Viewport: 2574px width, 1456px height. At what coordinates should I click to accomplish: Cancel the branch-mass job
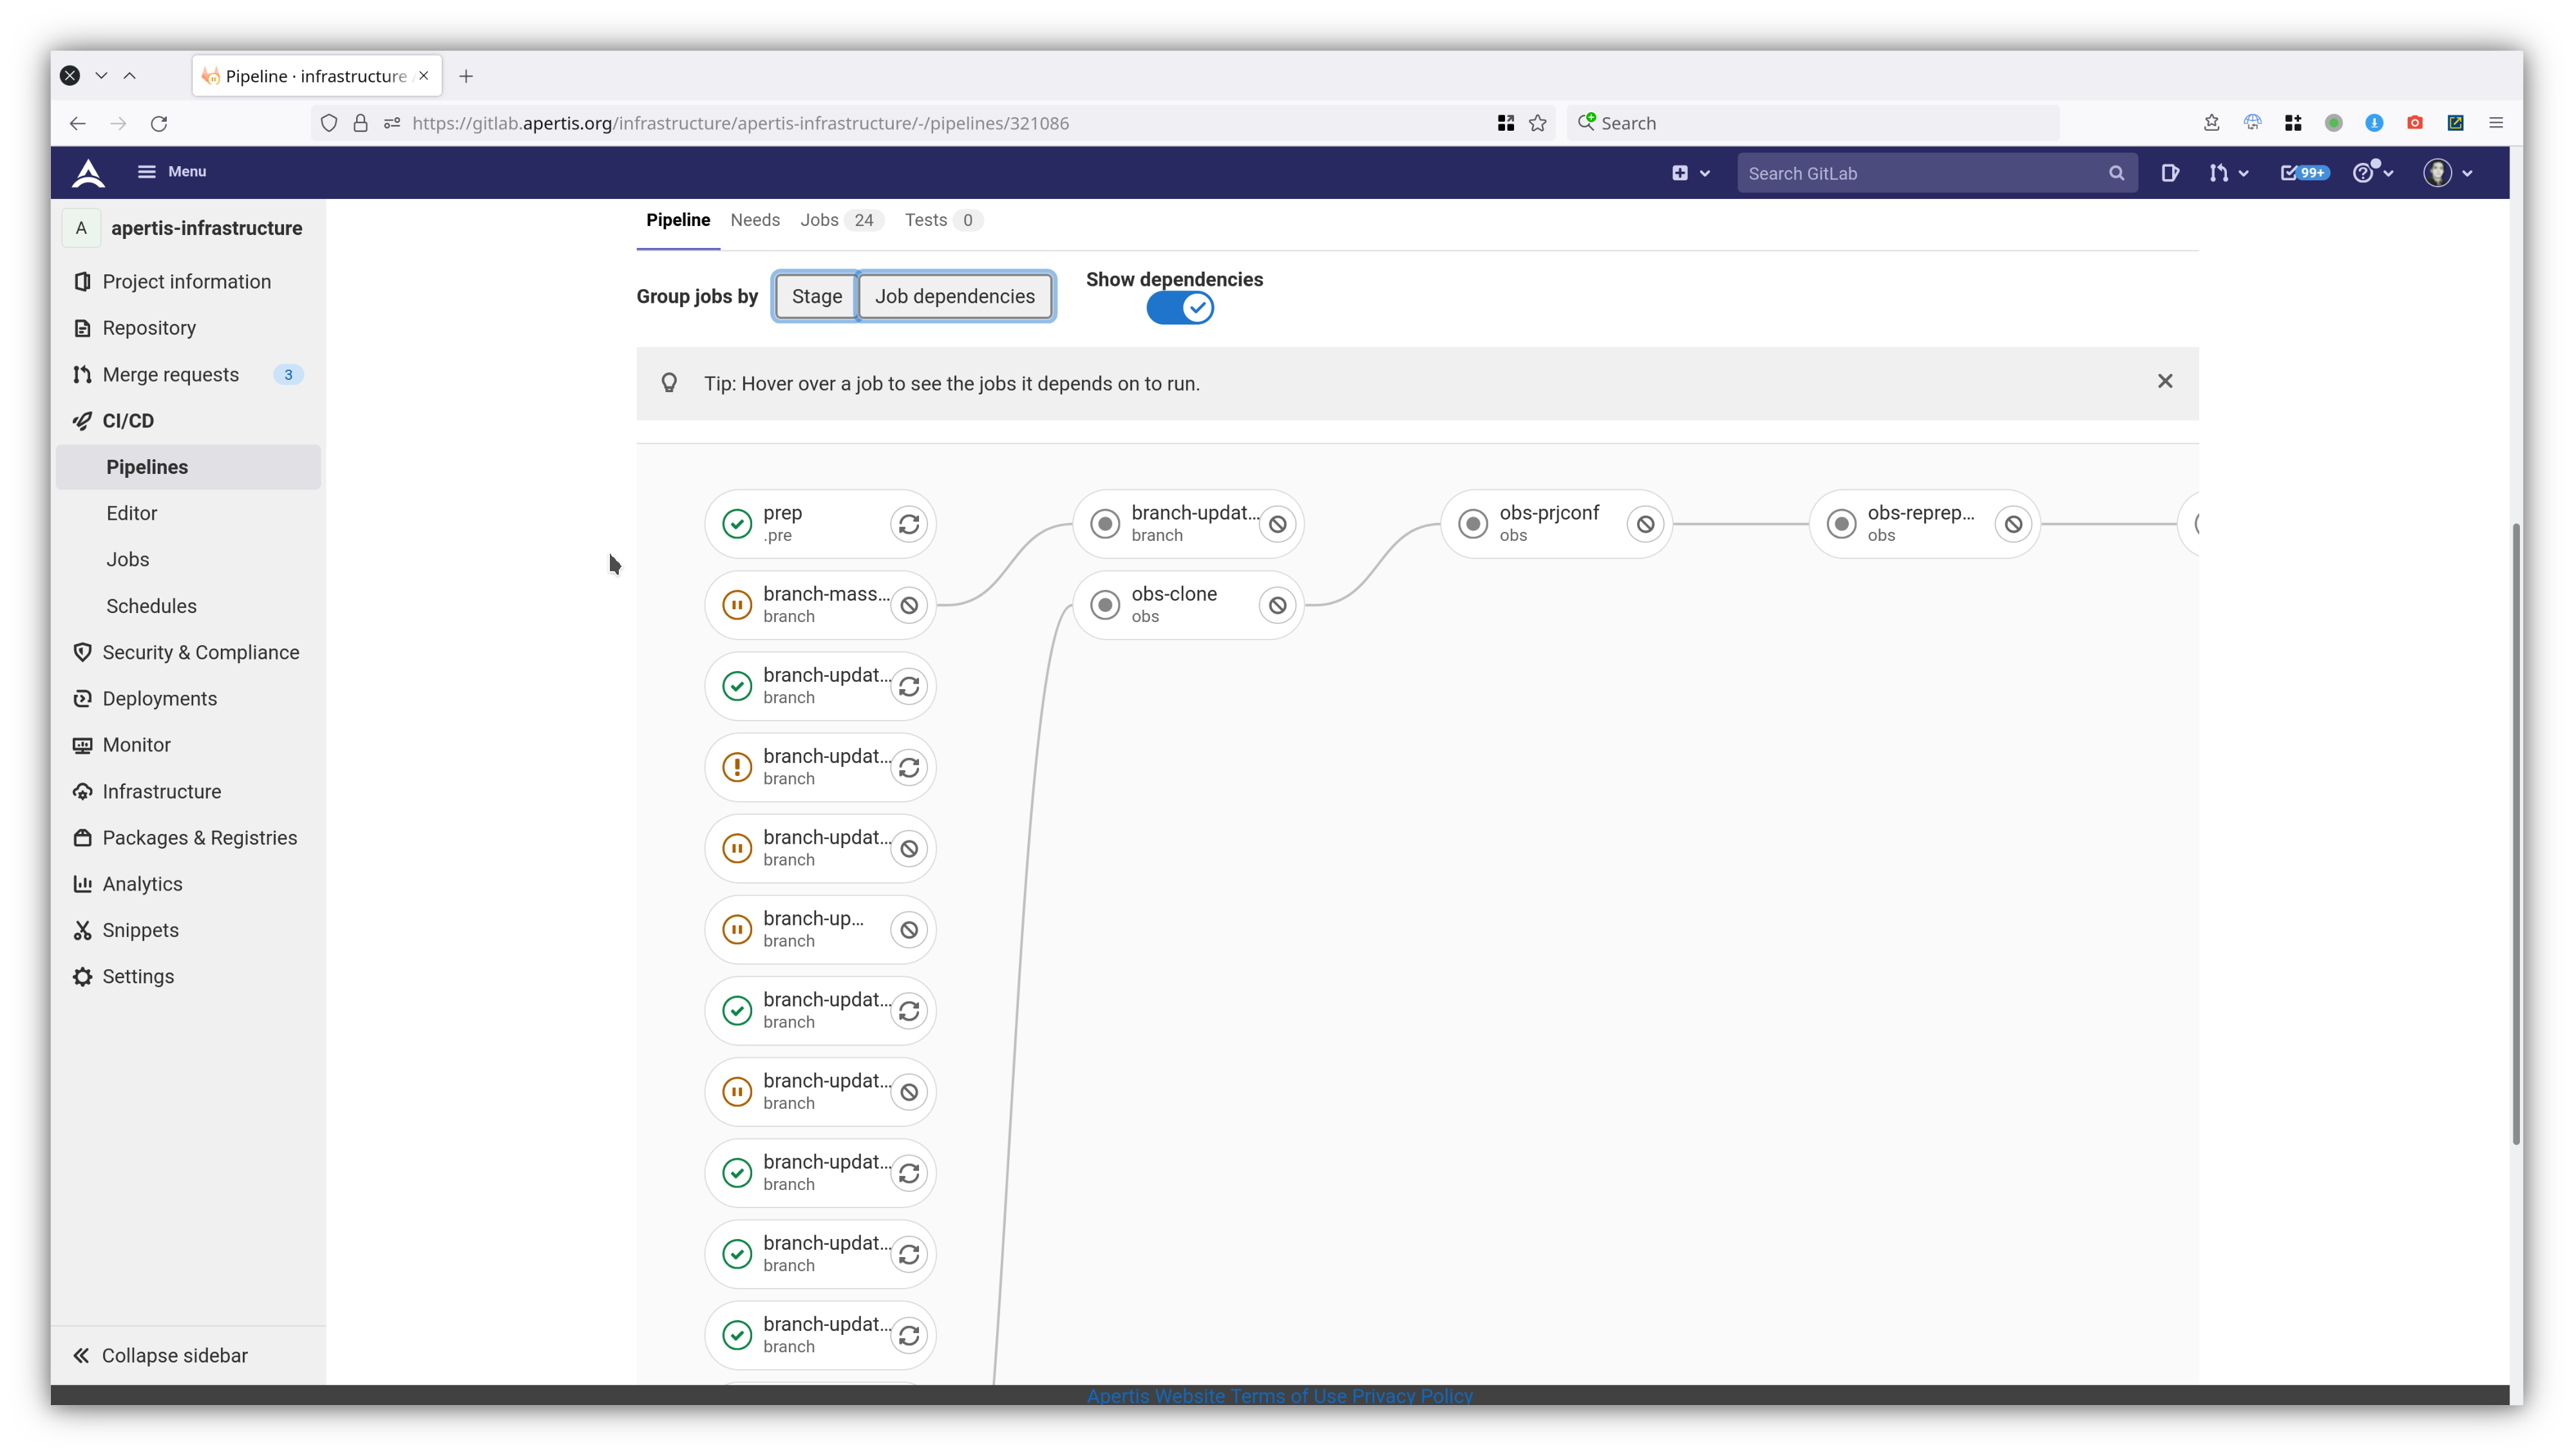coord(908,605)
